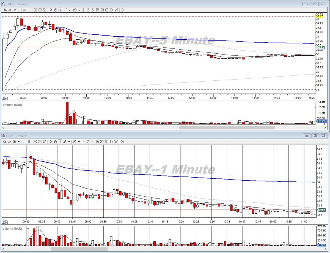This screenshot has height=253, width=330.
Task: Open studies list icon in 1 Minute toolbar
Action: tap(15, 142)
